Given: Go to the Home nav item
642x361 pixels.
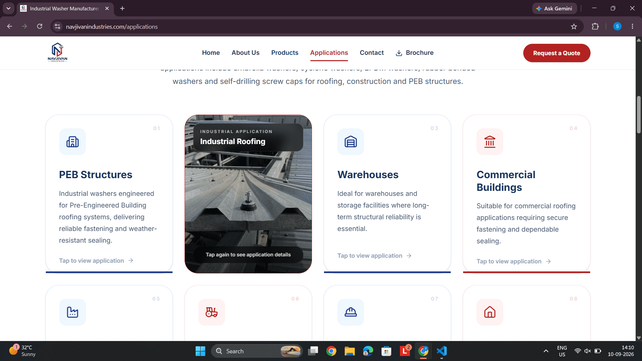Looking at the screenshot, I should 211,53.
